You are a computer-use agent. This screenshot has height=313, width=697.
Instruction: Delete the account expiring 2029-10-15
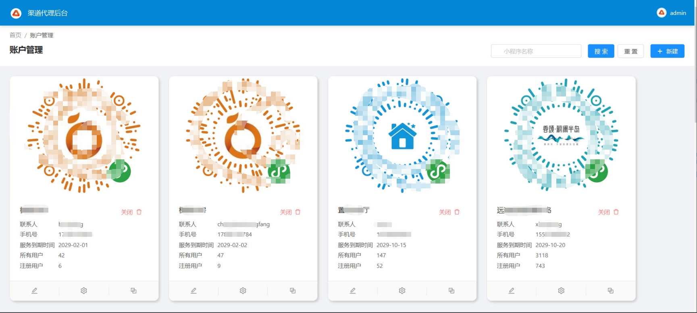[457, 212]
